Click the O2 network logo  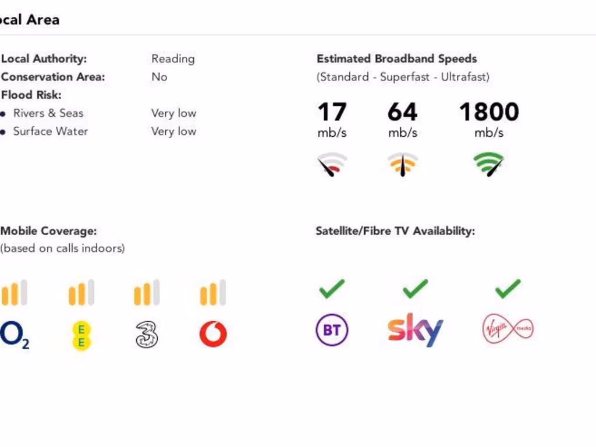[14, 335]
